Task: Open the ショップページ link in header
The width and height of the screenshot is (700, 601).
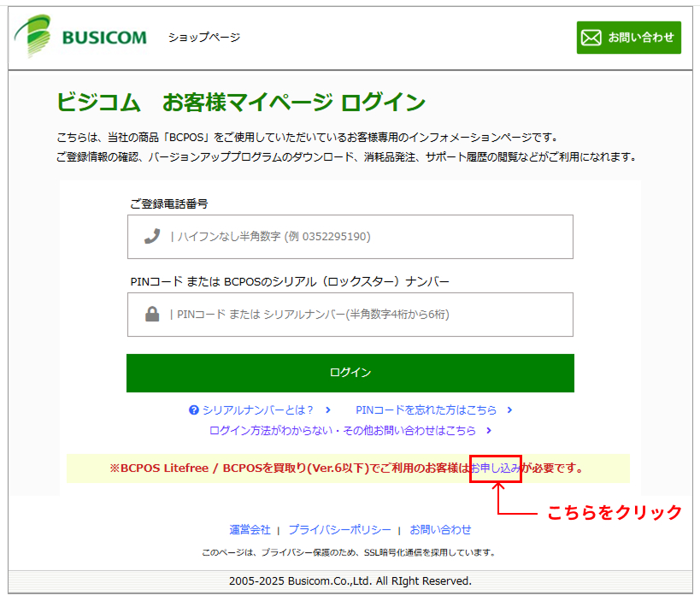Action: point(203,38)
